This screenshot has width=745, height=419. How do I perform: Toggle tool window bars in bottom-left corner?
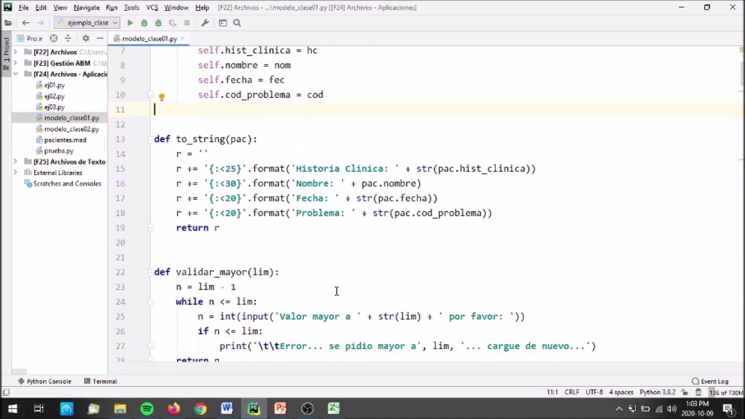[x=6, y=393]
